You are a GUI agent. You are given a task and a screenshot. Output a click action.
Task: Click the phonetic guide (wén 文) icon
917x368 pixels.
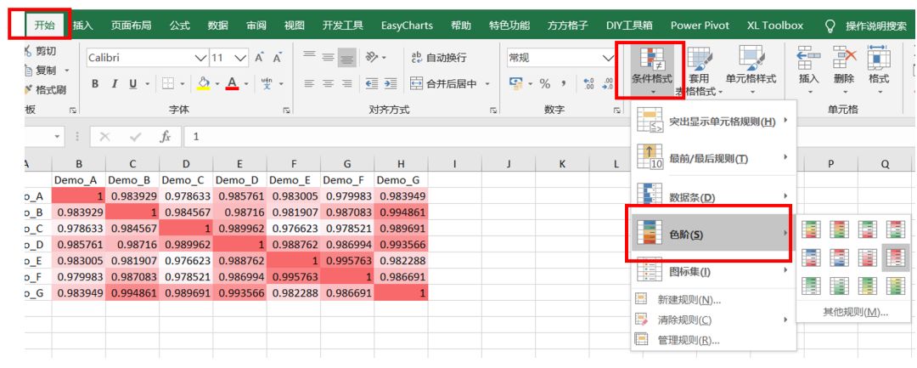coord(267,84)
